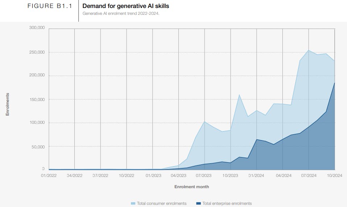The width and height of the screenshot is (347, 207).
Task: Click the 'FIGURE B1.1' label
Action: coord(50,6)
